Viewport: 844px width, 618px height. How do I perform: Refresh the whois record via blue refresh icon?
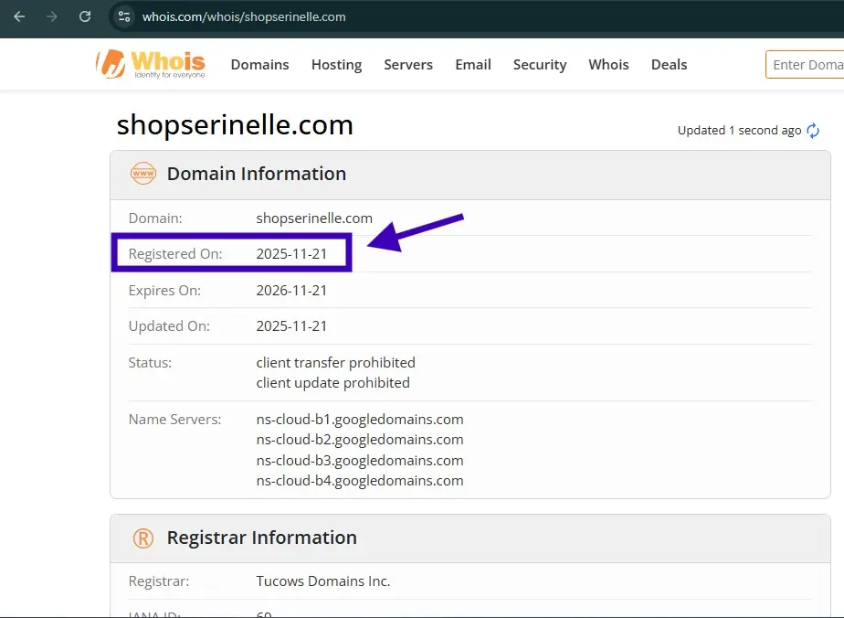pos(813,131)
